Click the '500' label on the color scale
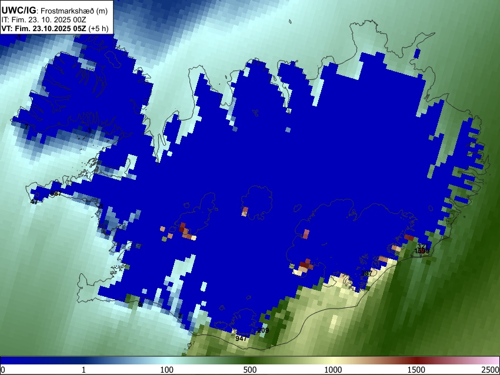 (x=250, y=370)
